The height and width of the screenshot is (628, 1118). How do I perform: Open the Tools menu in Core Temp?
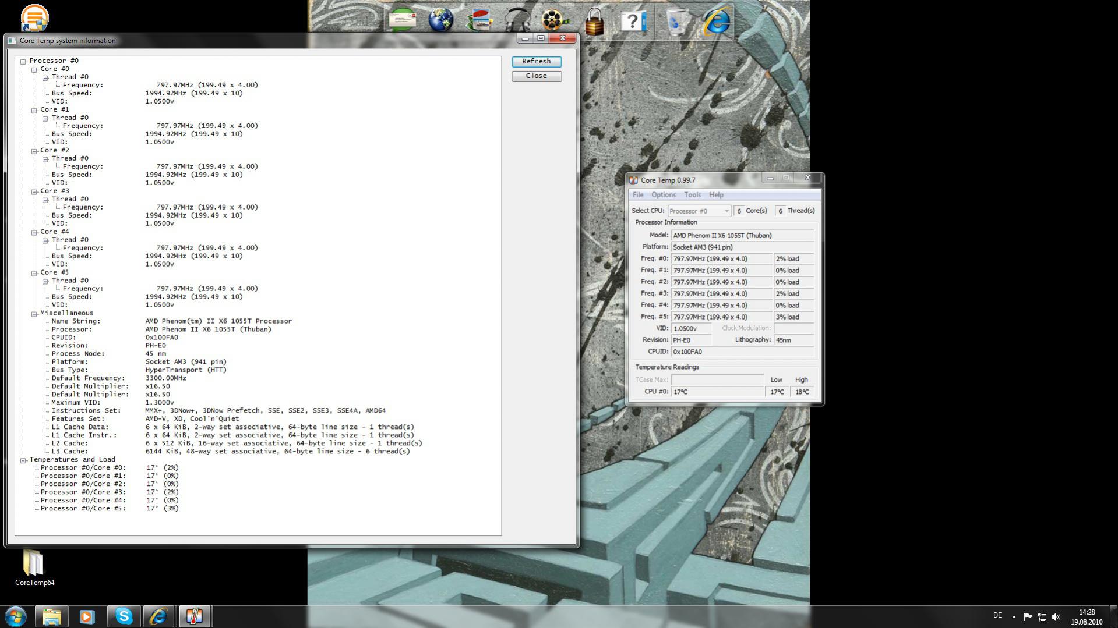tap(692, 195)
